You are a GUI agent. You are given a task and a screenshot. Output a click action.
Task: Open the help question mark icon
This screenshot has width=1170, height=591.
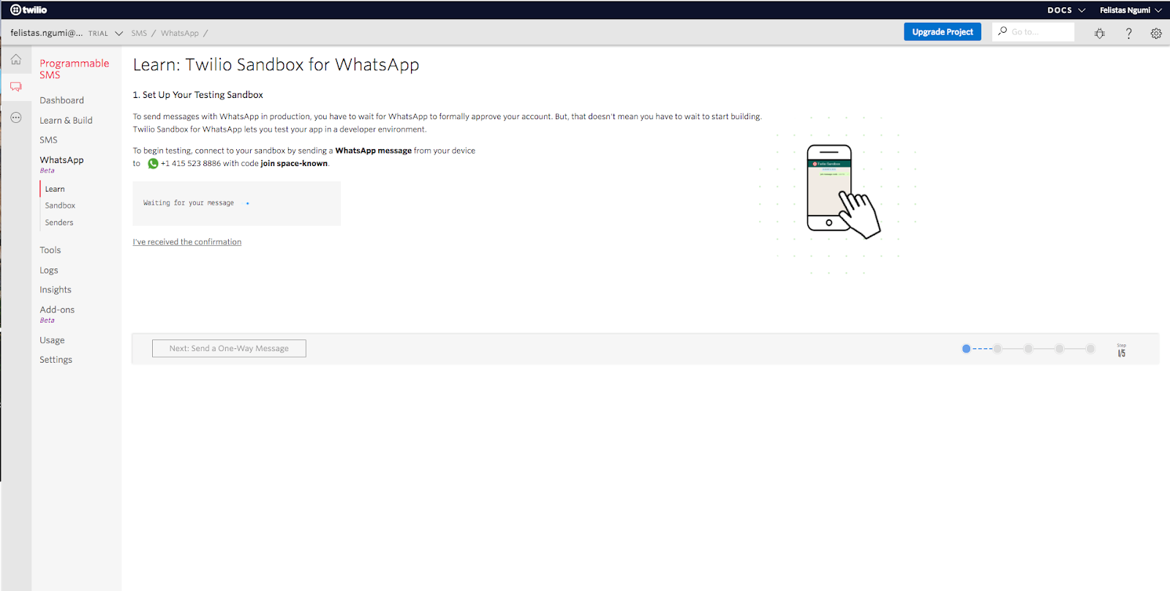click(x=1128, y=33)
